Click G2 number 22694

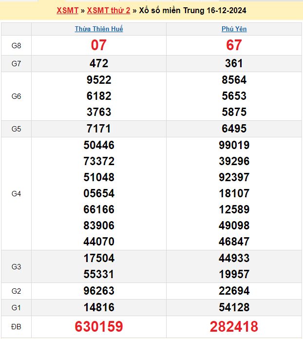[234, 291]
